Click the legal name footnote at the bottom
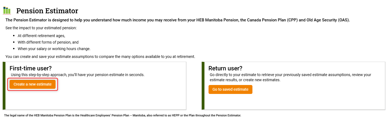Image resolution: width=389 pixels, height=121 pixels. (x=123, y=115)
